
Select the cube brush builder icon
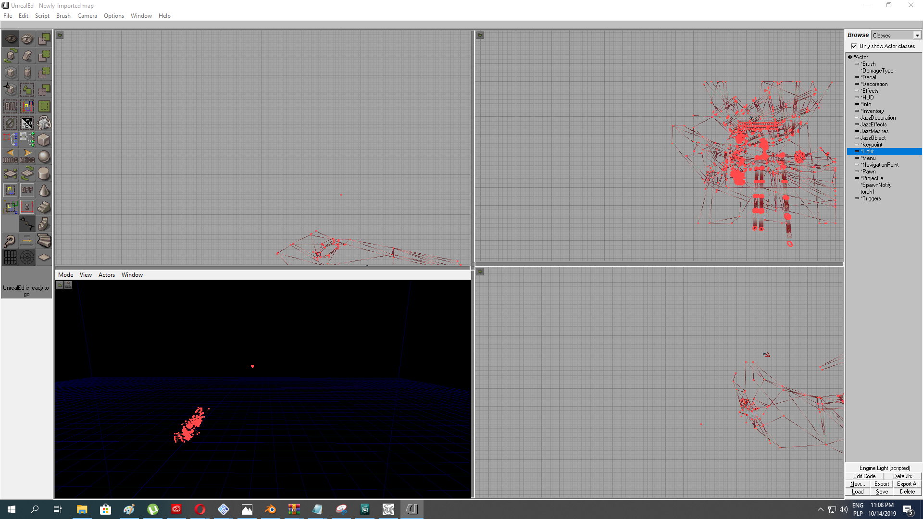[44, 140]
